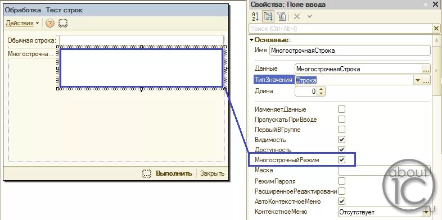Open the ТипЗначения dropdown arrow
Image resolution: width=442 pixels, height=220 pixels.
point(417,80)
